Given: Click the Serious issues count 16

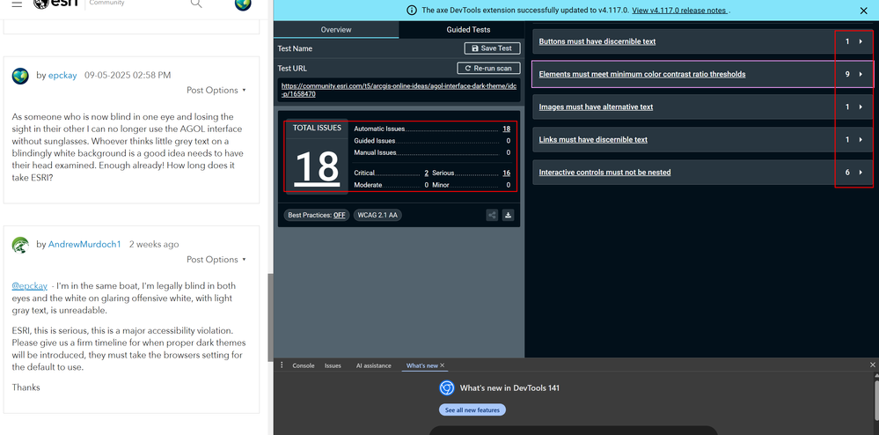Looking at the screenshot, I should click(x=506, y=173).
